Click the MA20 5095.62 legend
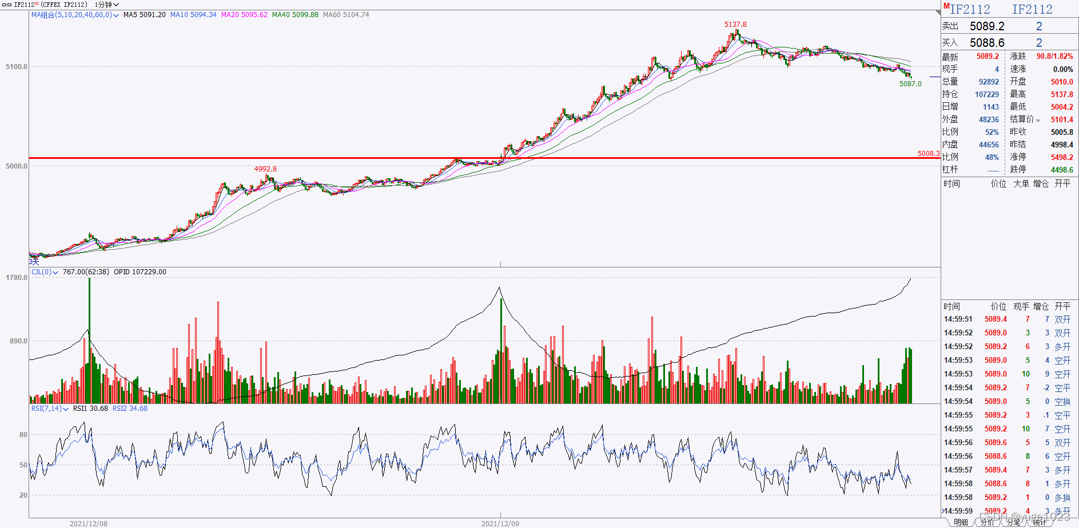Image resolution: width=1079 pixels, height=528 pixels. click(244, 15)
